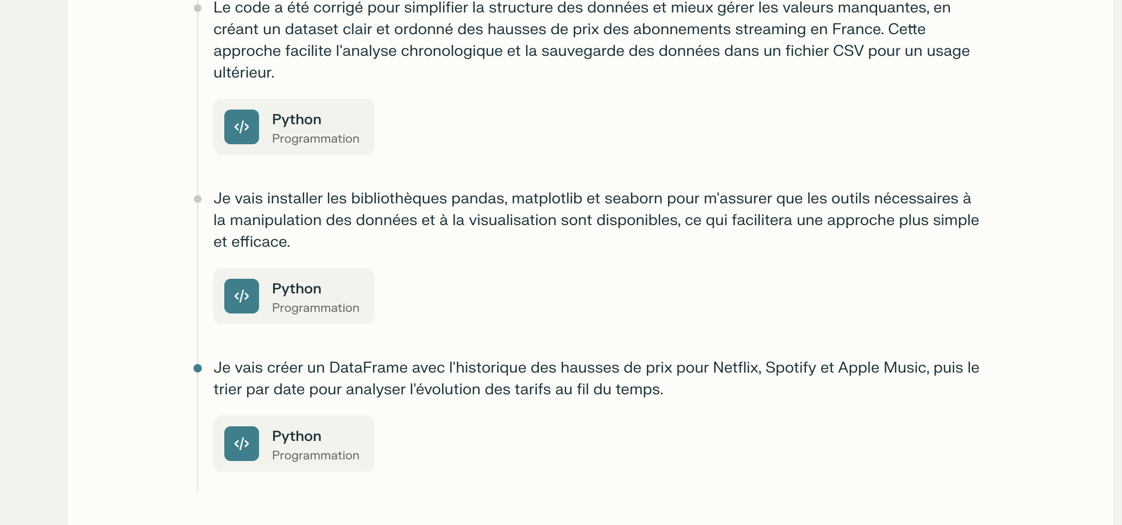
Task: Click the timeline line below the teal bullet
Action: click(x=198, y=434)
